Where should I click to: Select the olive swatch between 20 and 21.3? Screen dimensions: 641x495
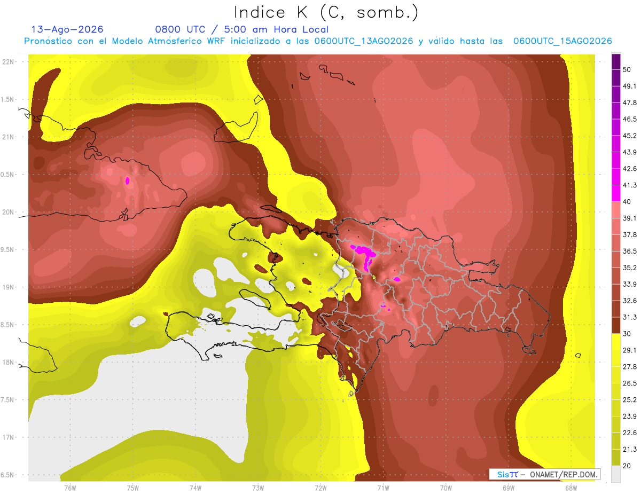pyautogui.click(x=616, y=457)
